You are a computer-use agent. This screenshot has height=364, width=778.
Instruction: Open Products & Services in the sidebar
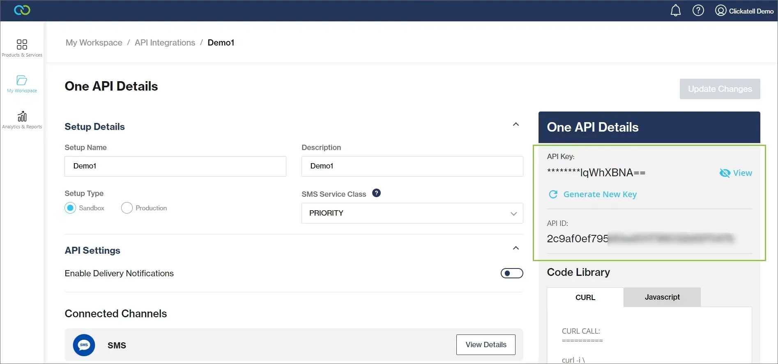coord(22,48)
